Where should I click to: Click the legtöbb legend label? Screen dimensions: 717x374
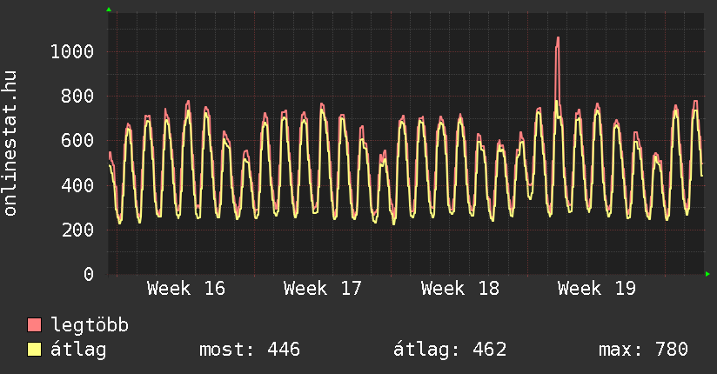click(90, 324)
